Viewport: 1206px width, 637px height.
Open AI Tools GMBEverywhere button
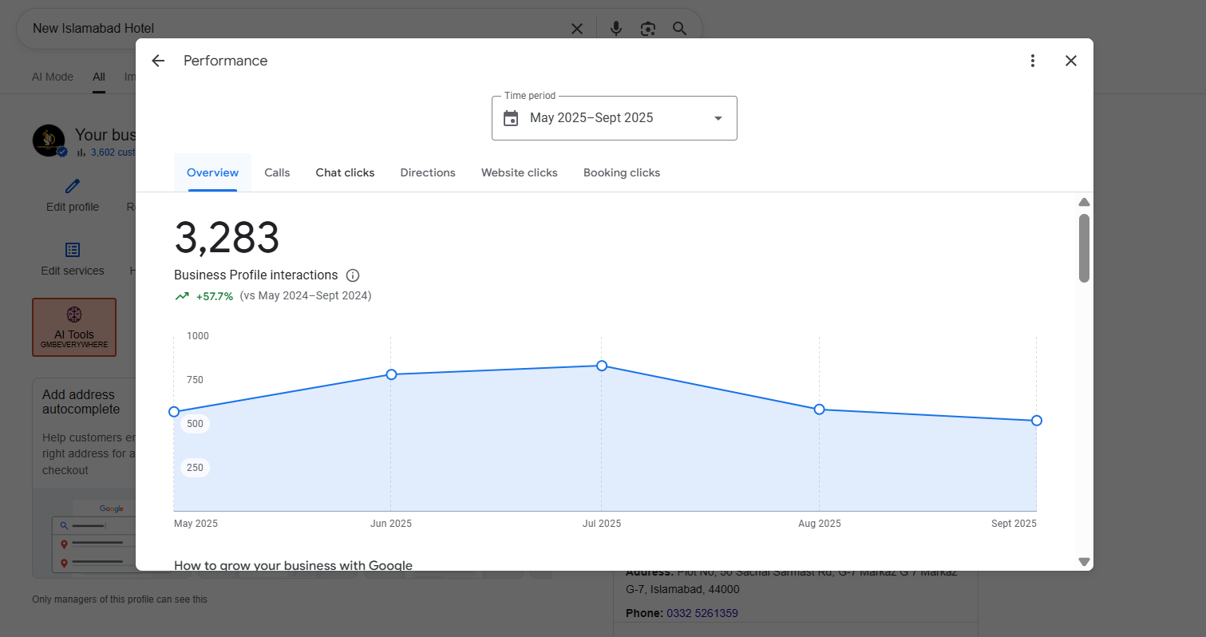(x=74, y=327)
